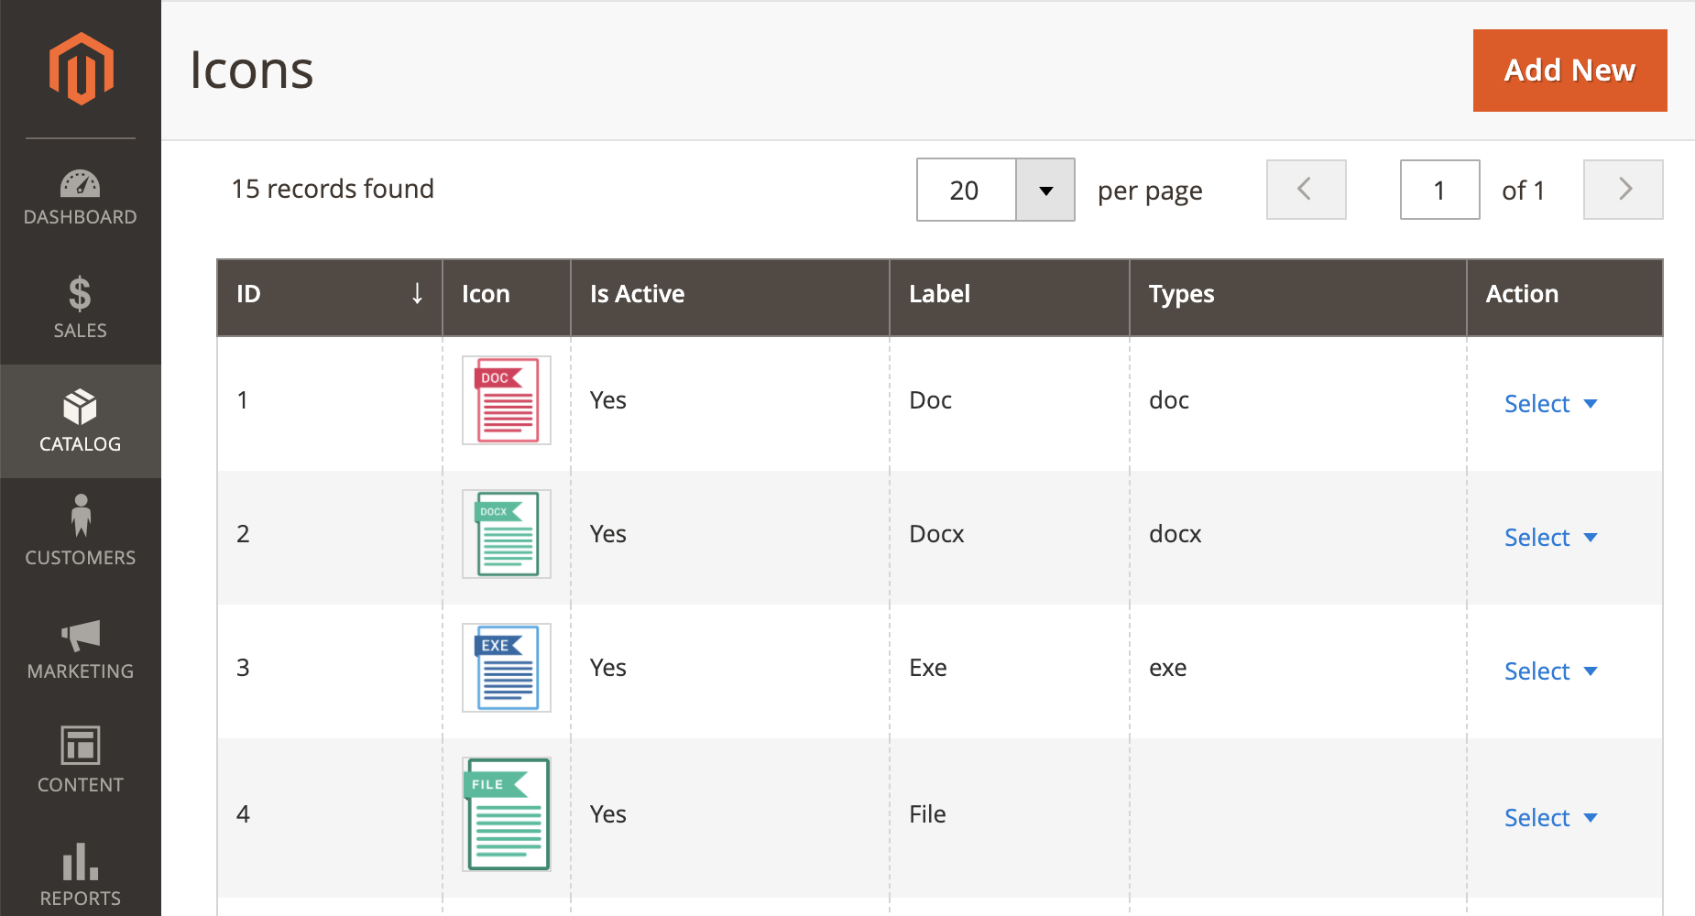The width and height of the screenshot is (1695, 916).
Task: Select the Label column header
Action: coord(939,294)
